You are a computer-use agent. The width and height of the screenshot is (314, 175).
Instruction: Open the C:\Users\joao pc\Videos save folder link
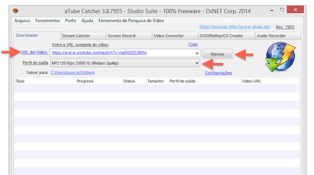click(x=73, y=73)
